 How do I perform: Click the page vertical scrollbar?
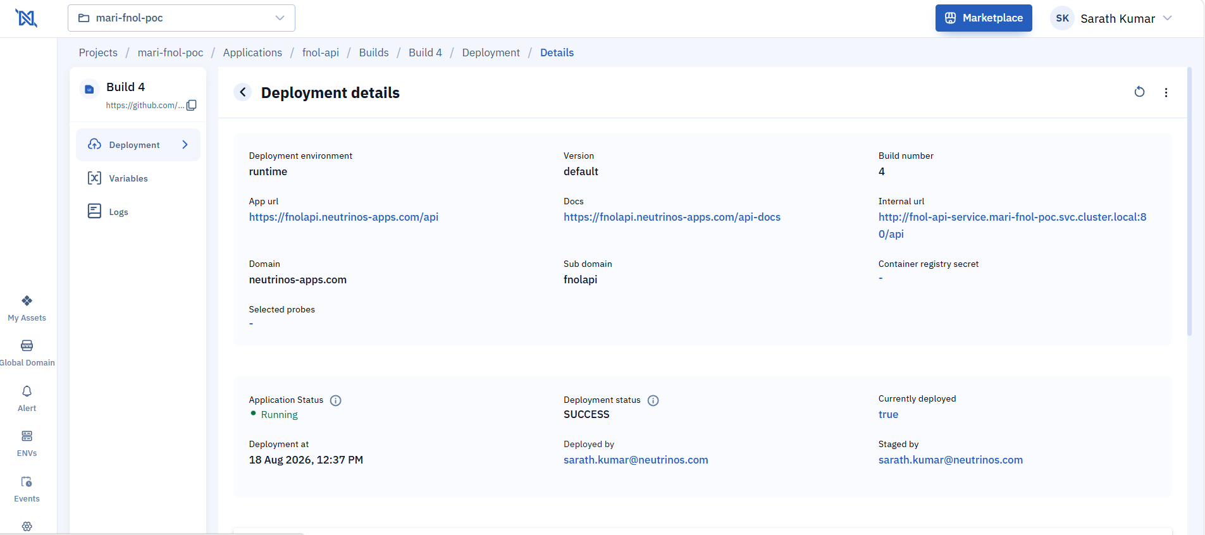(1189, 201)
